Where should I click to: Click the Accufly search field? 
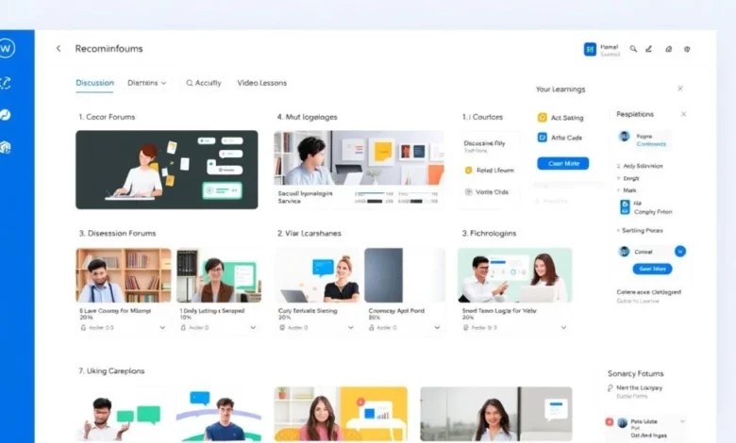[203, 83]
